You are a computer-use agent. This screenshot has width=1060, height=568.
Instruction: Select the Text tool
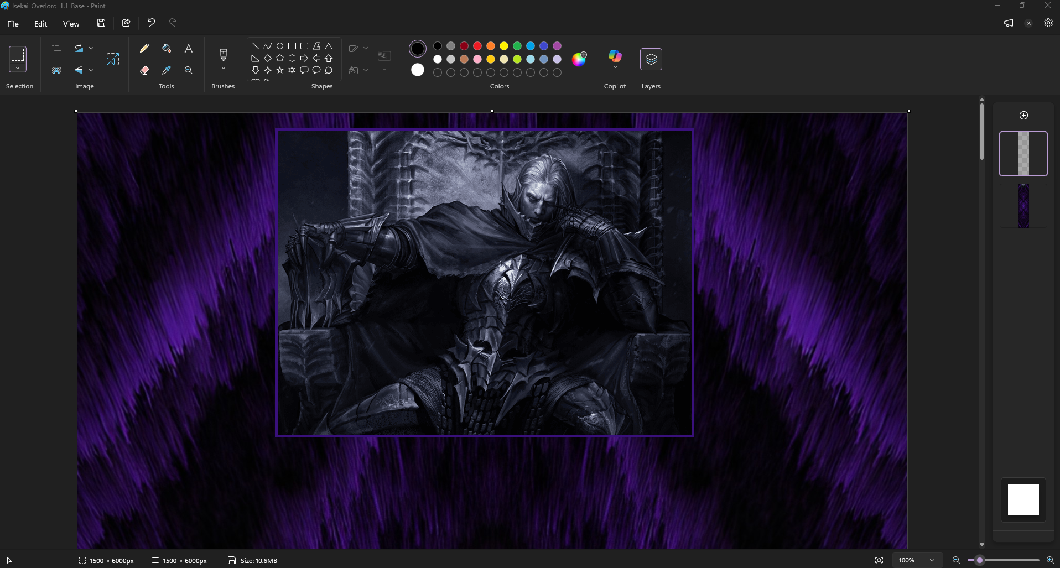[189, 48]
